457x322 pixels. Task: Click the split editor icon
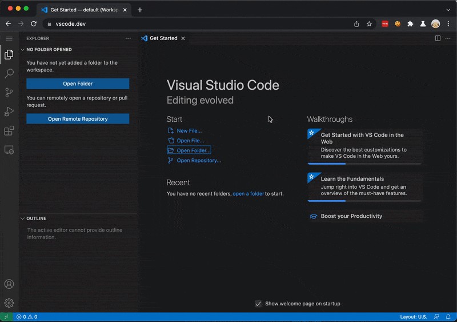[x=438, y=38]
